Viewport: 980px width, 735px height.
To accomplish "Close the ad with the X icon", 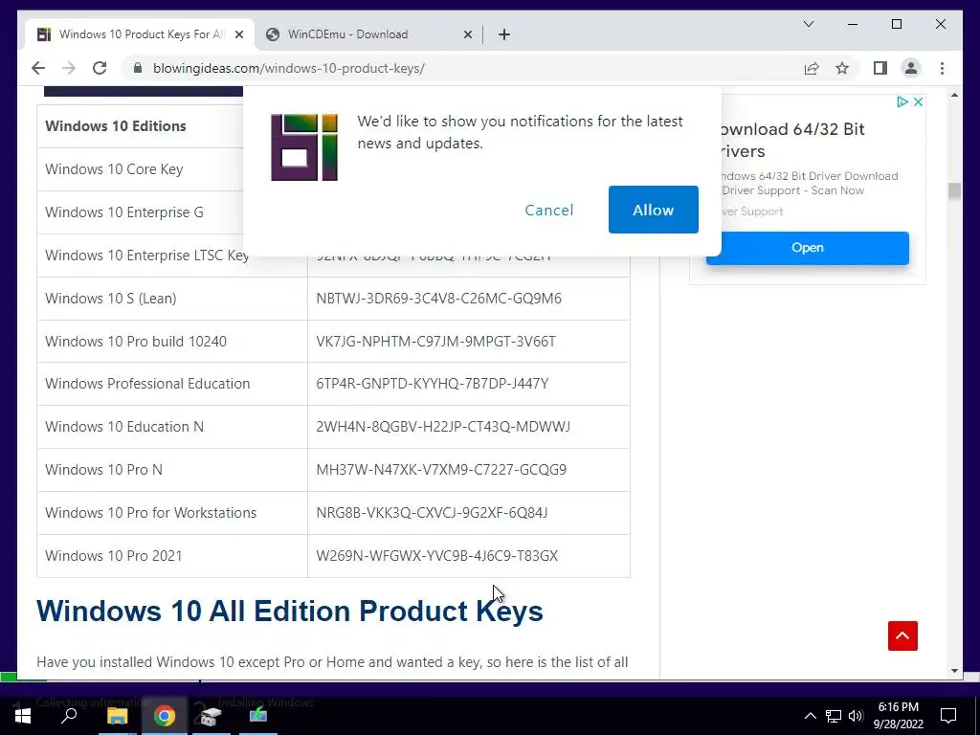I will 918,101.
